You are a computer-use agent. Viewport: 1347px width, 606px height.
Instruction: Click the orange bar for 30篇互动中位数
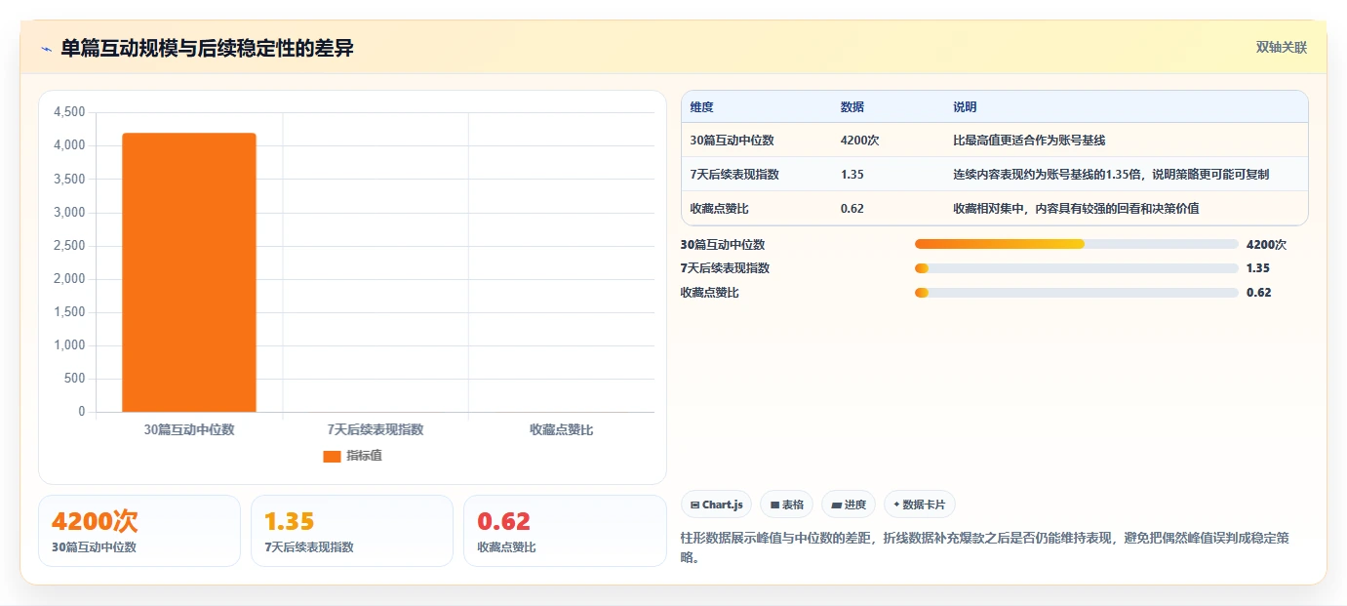tap(189, 272)
